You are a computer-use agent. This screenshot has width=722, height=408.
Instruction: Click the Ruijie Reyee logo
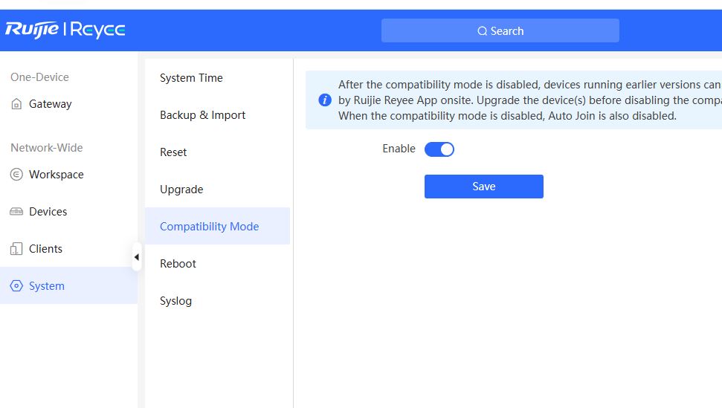click(65, 30)
